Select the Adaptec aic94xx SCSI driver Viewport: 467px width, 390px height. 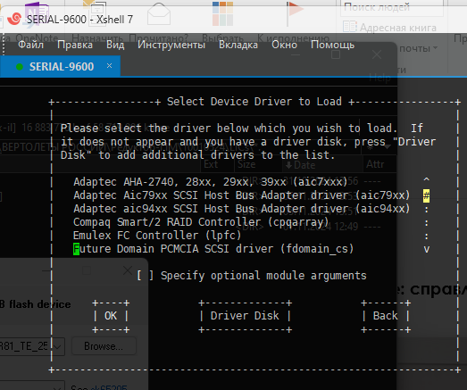coord(242,209)
